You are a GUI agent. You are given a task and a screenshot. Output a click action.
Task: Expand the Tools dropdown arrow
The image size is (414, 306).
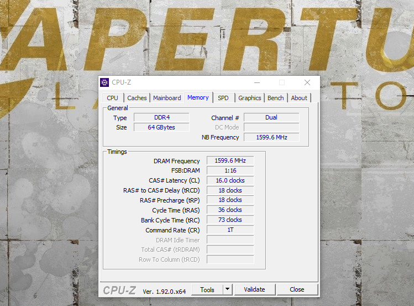click(x=227, y=289)
